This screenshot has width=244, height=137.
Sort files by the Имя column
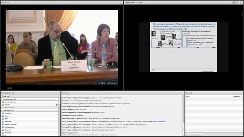pos(209,96)
